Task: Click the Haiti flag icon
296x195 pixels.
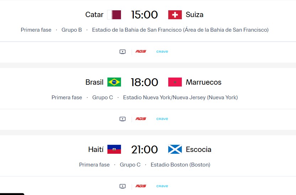Action: click(114, 149)
